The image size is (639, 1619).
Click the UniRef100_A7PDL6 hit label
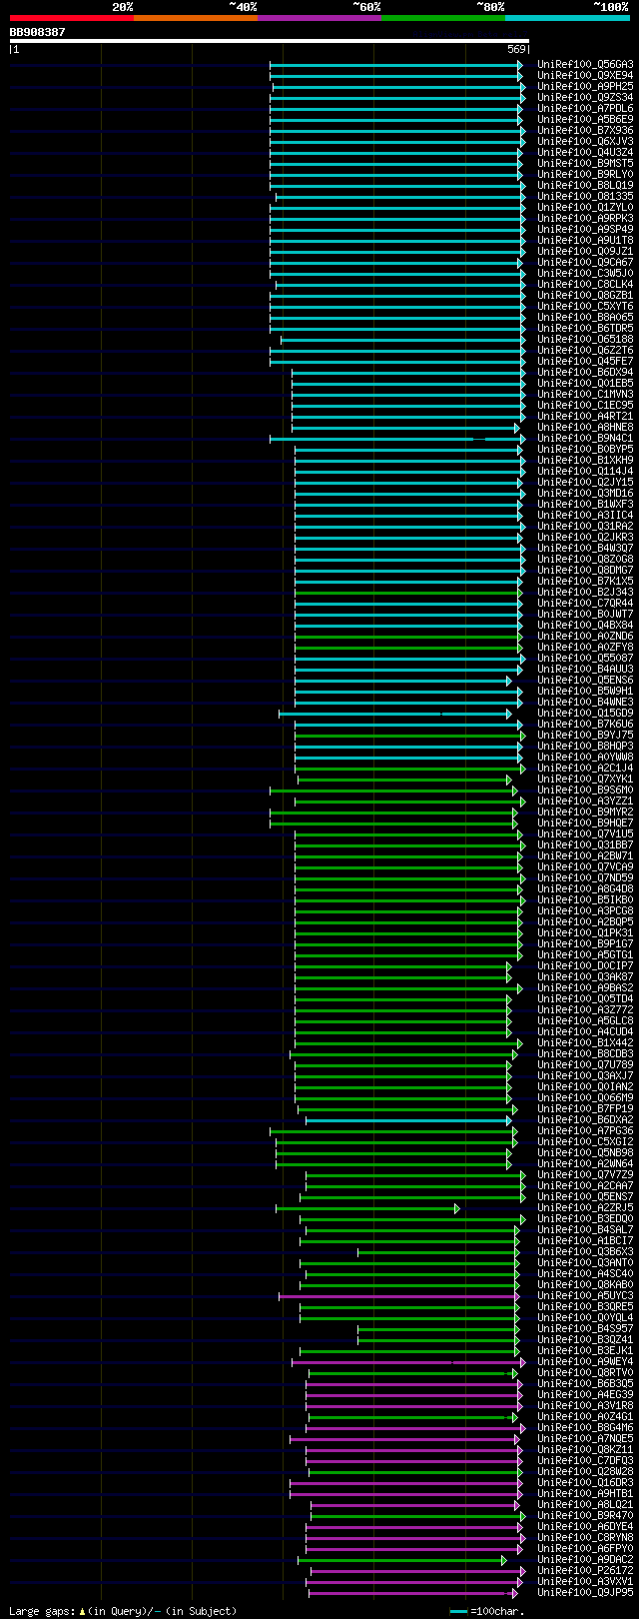tap(585, 108)
